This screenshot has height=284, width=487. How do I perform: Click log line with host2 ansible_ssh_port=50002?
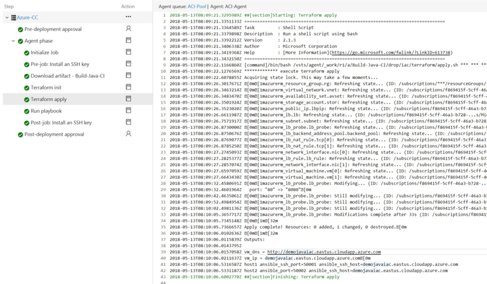308,270
